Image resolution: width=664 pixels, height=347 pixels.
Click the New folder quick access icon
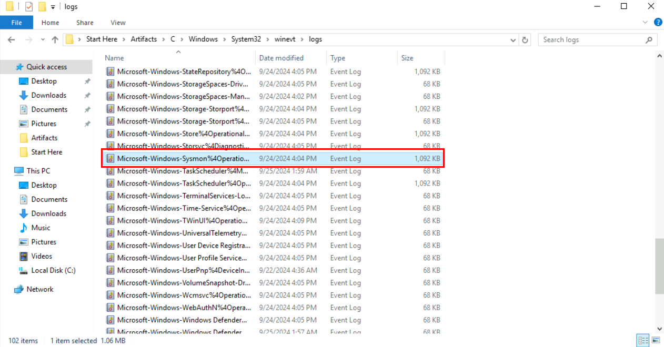(43, 7)
